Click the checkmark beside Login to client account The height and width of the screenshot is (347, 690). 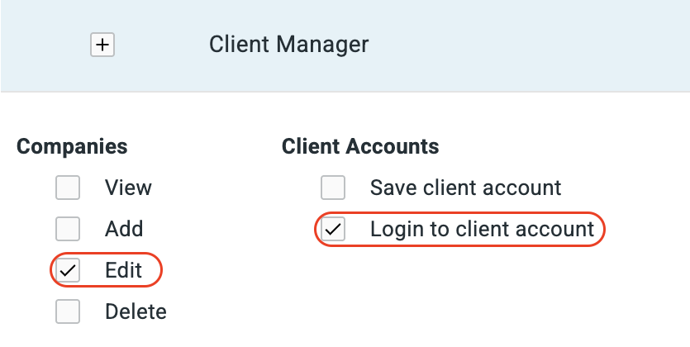[x=333, y=229]
